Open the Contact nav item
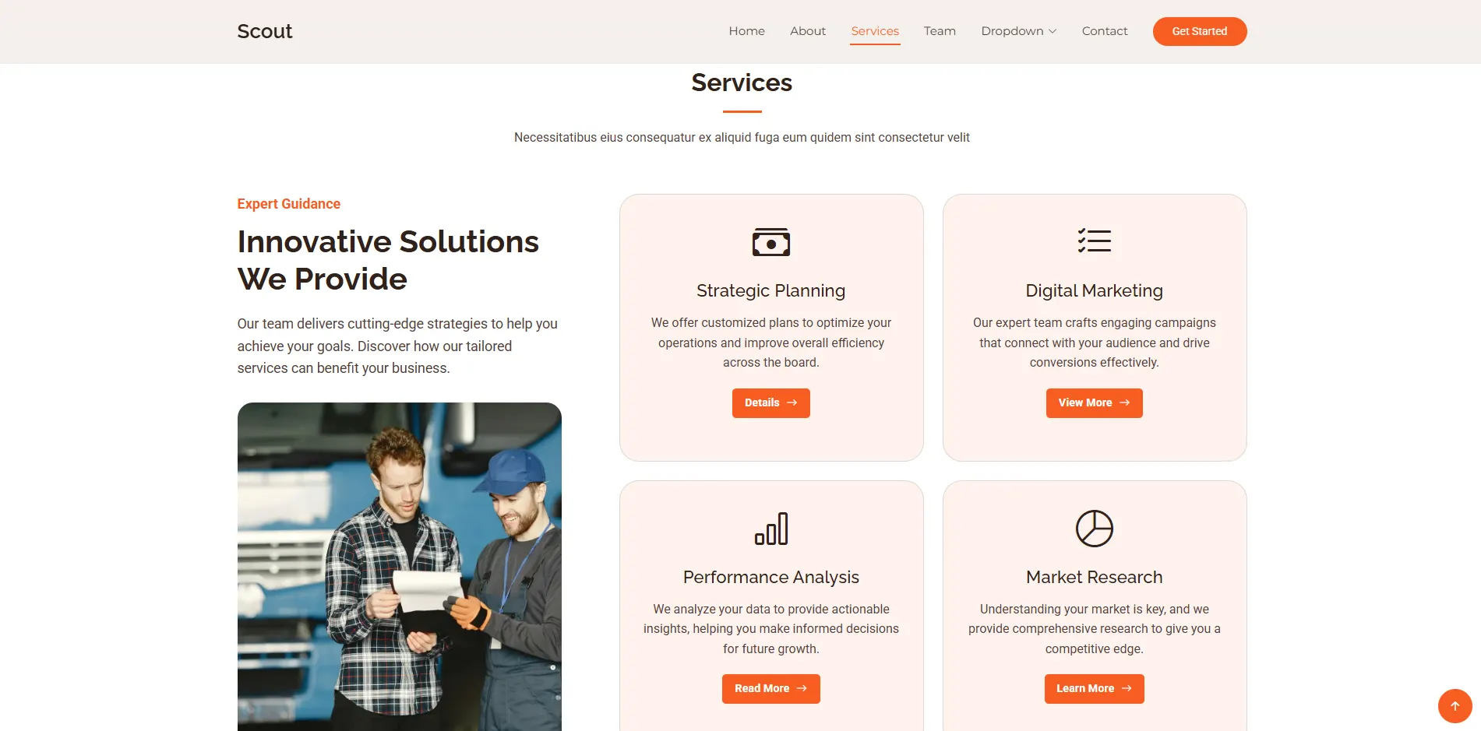 [1104, 31]
